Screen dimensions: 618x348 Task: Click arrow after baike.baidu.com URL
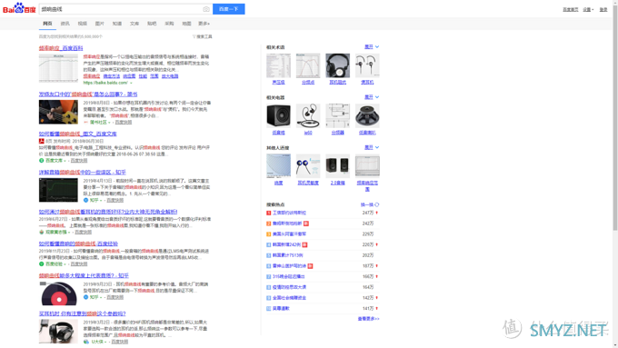coord(131,83)
